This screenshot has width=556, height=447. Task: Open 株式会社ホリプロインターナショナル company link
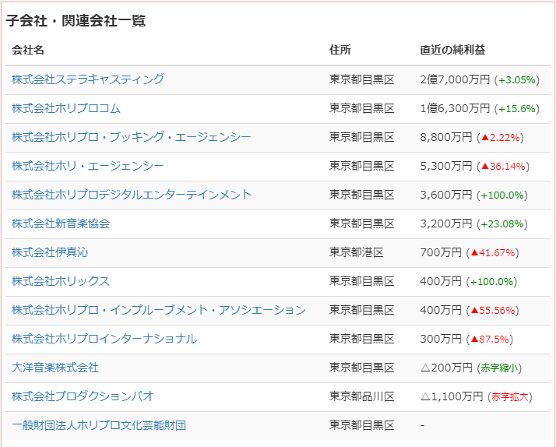[x=104, y=339]
